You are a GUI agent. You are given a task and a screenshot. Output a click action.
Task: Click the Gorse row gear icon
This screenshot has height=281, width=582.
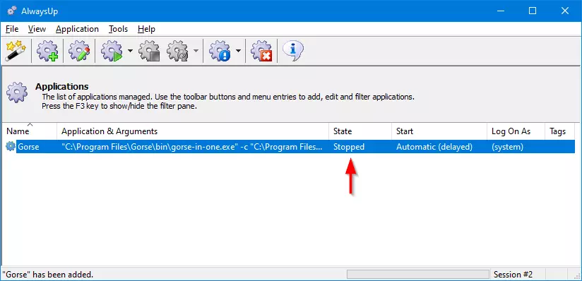pyautogui.click(x=11, y=147)
